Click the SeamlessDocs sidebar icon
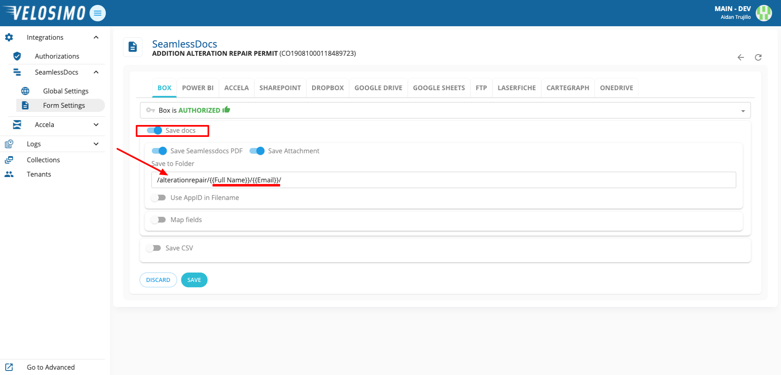 tap(17, 72)
